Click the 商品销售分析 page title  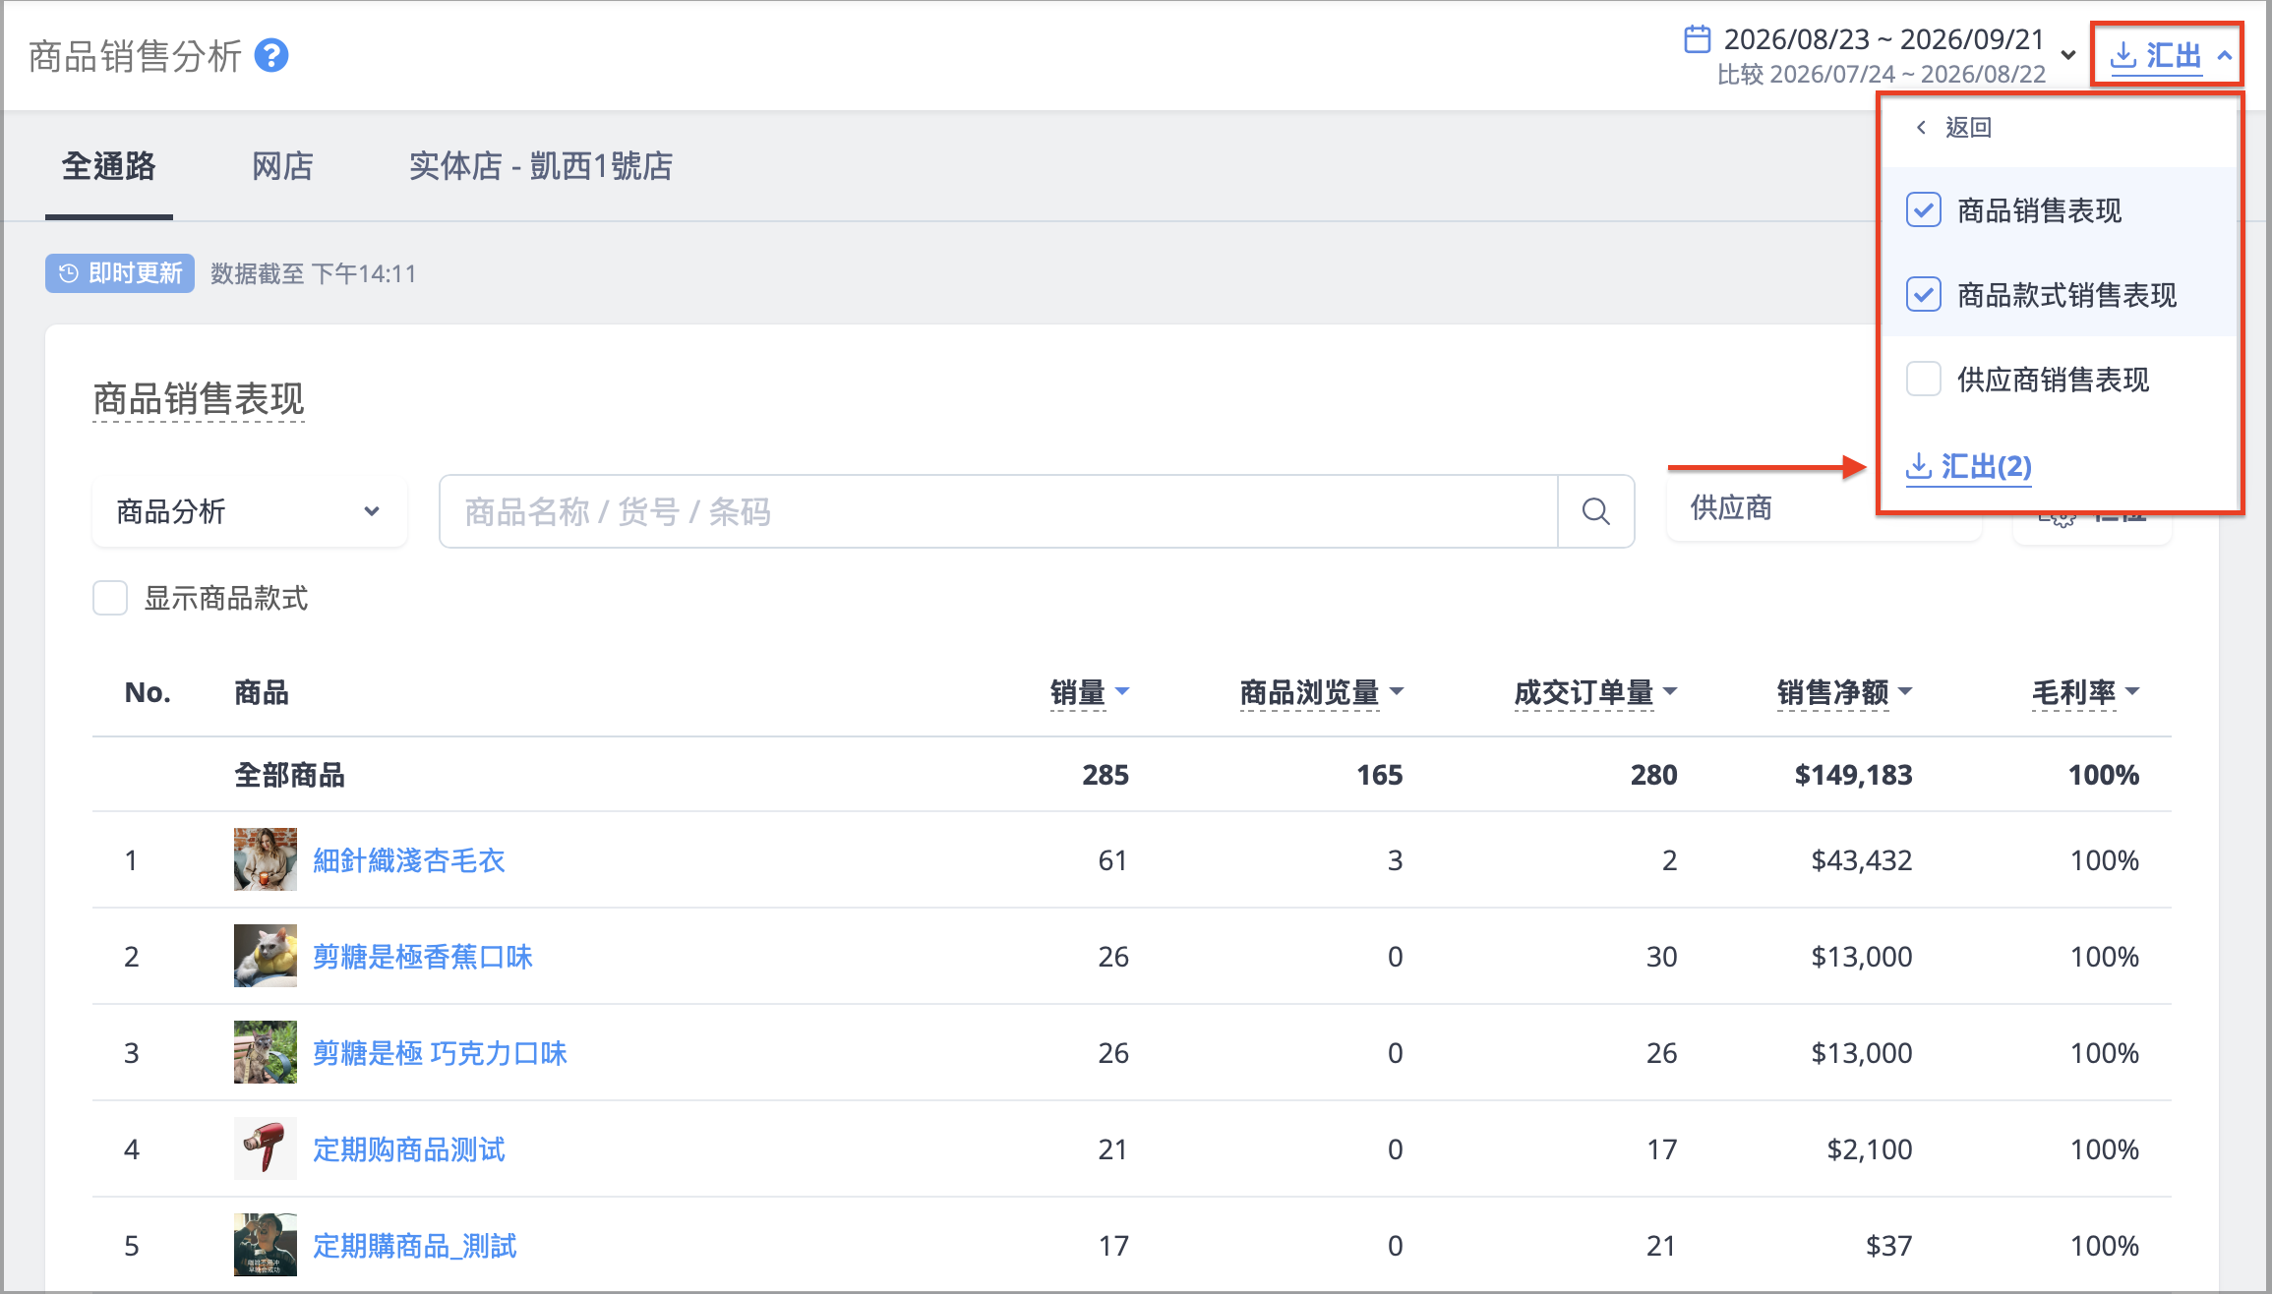tap(135, 56)
